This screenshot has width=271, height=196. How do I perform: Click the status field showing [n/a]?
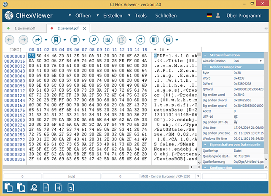[72, 176]
